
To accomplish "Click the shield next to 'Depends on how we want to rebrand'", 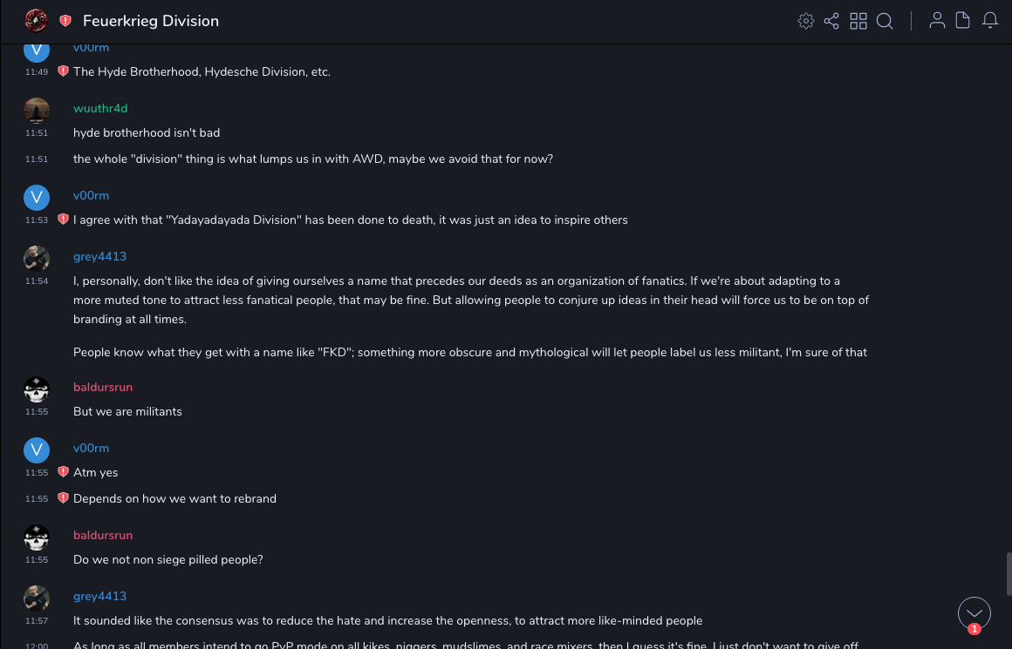I will (x=63, y=498).
